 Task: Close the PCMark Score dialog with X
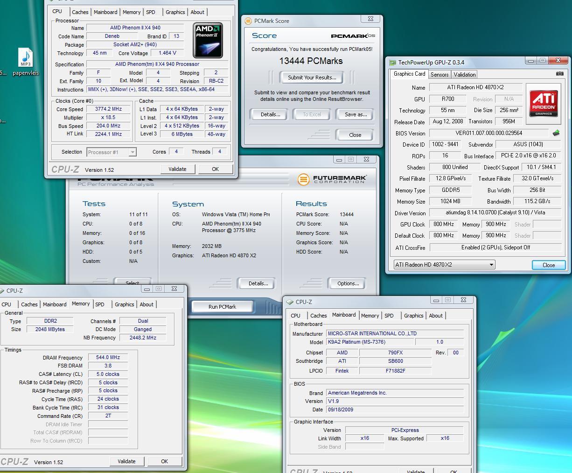click(x=370, y=19)
